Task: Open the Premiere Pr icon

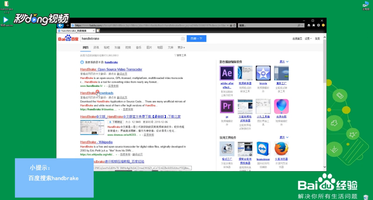Action: click(x=227, y=106)
